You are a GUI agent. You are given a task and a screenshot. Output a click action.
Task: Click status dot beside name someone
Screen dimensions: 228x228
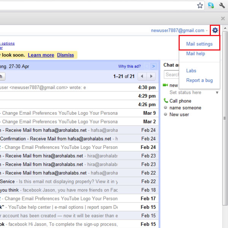[x=165, y=108]
